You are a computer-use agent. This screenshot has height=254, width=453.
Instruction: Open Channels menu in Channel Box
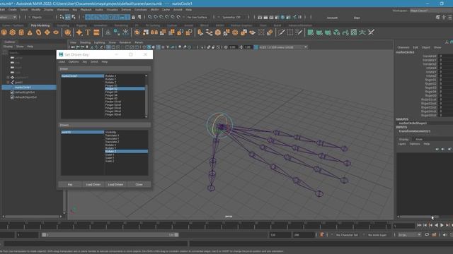point(403,47)
